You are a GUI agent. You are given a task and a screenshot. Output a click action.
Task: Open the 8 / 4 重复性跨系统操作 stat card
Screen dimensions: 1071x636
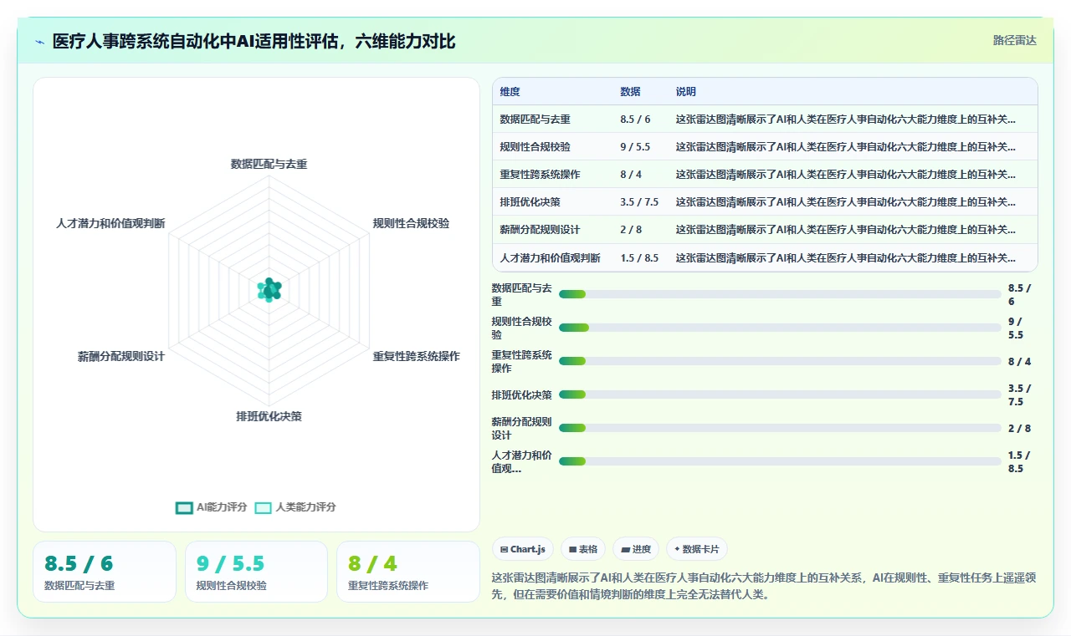(x=407, y=572)
